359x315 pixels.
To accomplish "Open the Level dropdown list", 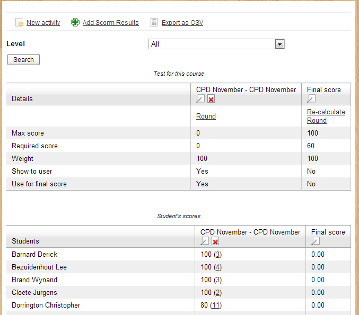I will [280, 44].
